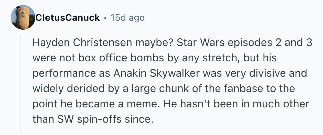This screenshot has height=135, width=323.
Task: Collapse the comment using the vertical thread line
Action: pyautogui.click(x=20, y=84)
